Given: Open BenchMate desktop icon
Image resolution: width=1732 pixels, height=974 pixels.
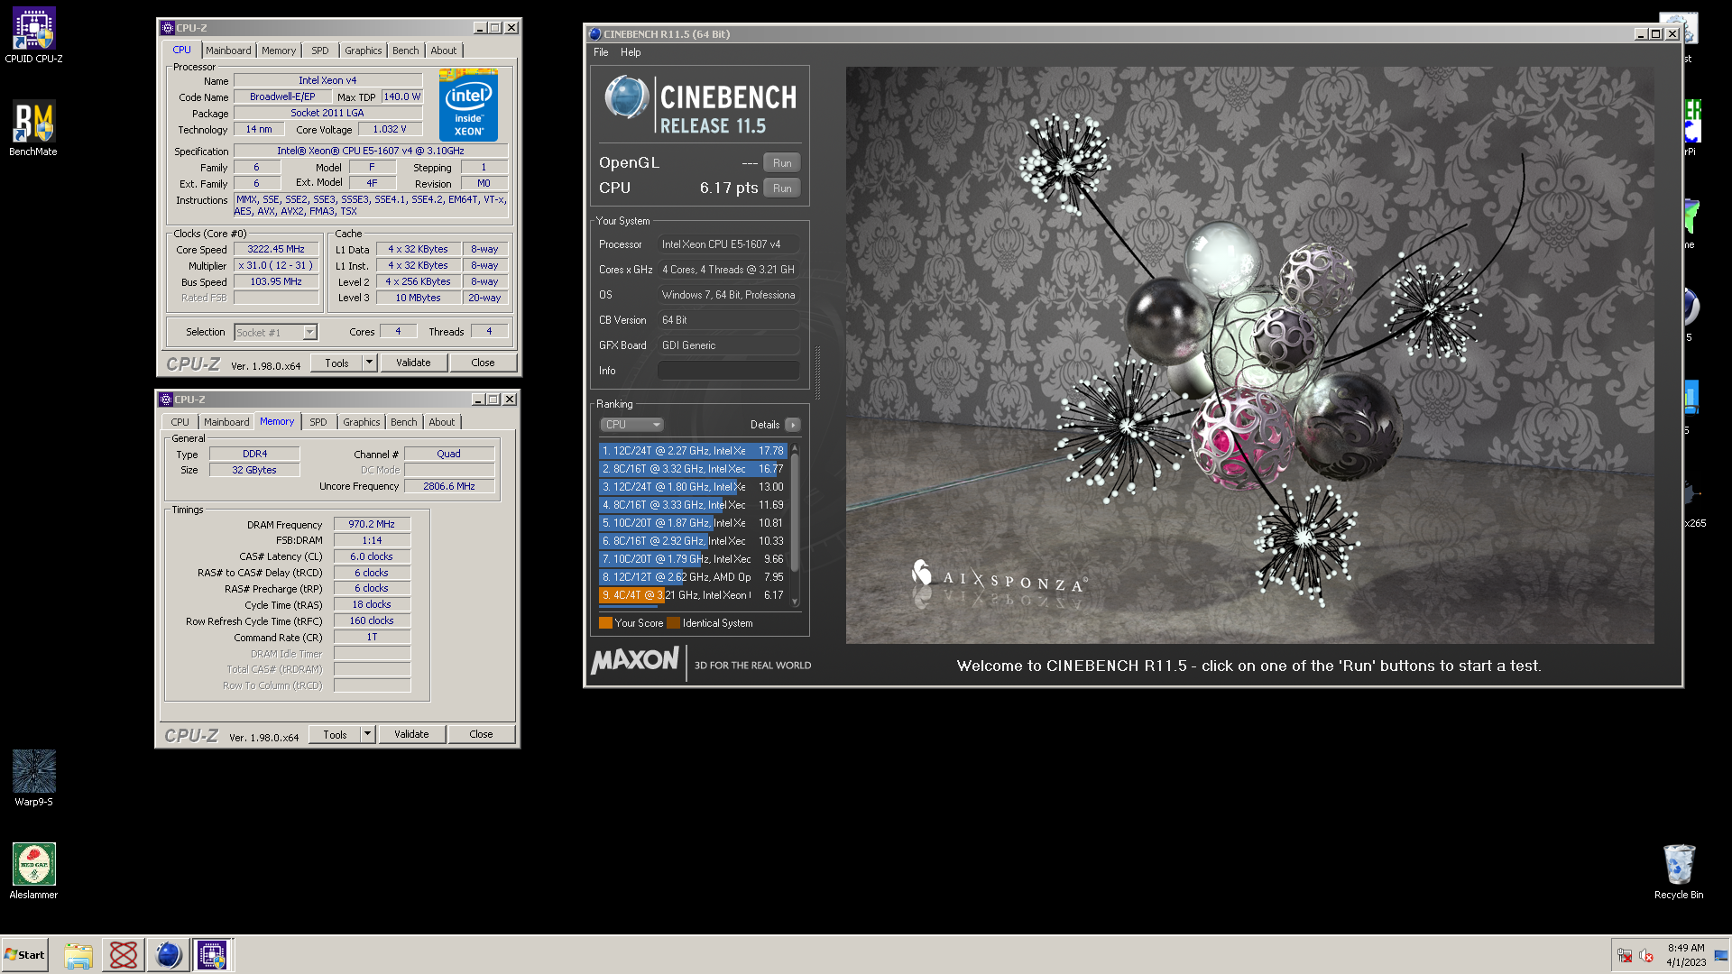Looking at the screenshot, I should pos(33,128).
